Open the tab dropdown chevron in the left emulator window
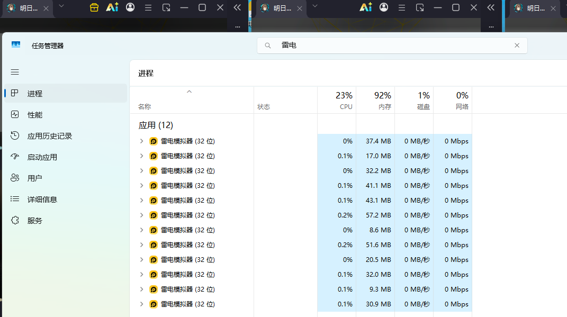The width and height of the screenshot is (567, 317). [61, 6]
